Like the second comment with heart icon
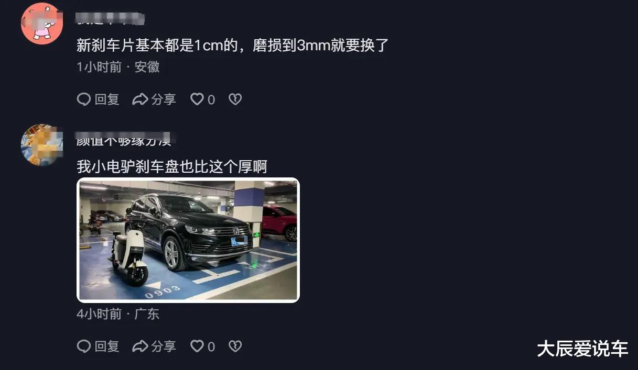Screen dimensions: 638x370 [x=202, y=346]
